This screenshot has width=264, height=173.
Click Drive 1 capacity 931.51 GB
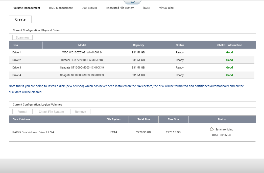[x=138, y=52]
